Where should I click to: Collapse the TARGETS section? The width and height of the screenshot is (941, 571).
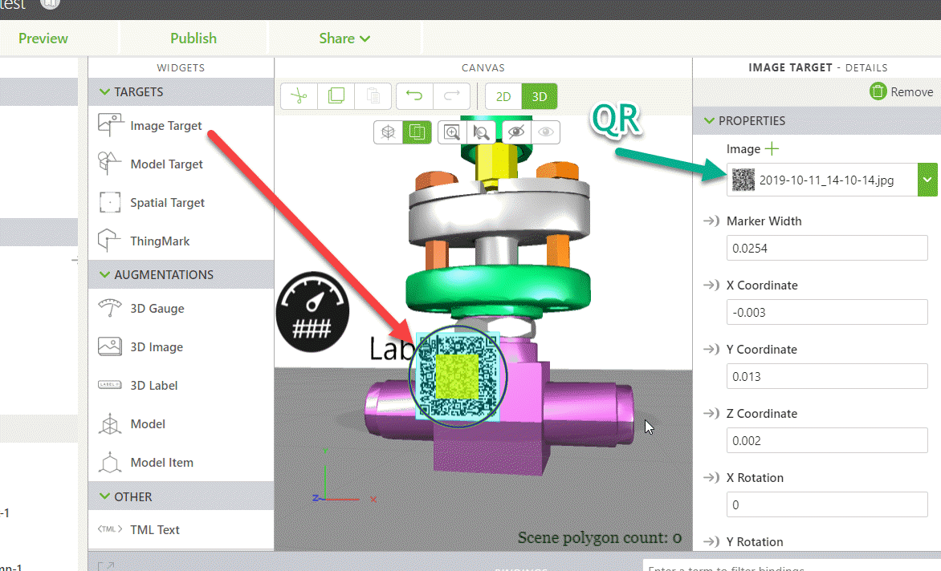(x=105, y=91)
